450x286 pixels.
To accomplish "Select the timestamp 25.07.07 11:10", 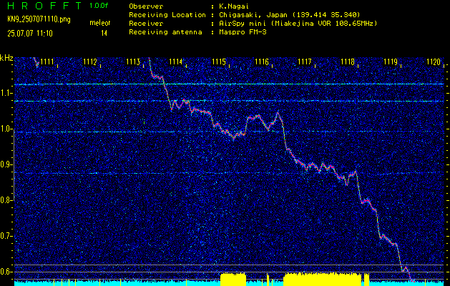I will 30,34.
